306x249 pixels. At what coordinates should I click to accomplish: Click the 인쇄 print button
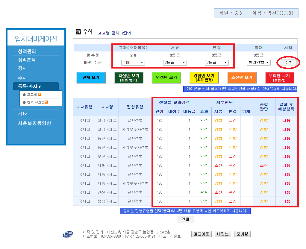coord(185,219)
